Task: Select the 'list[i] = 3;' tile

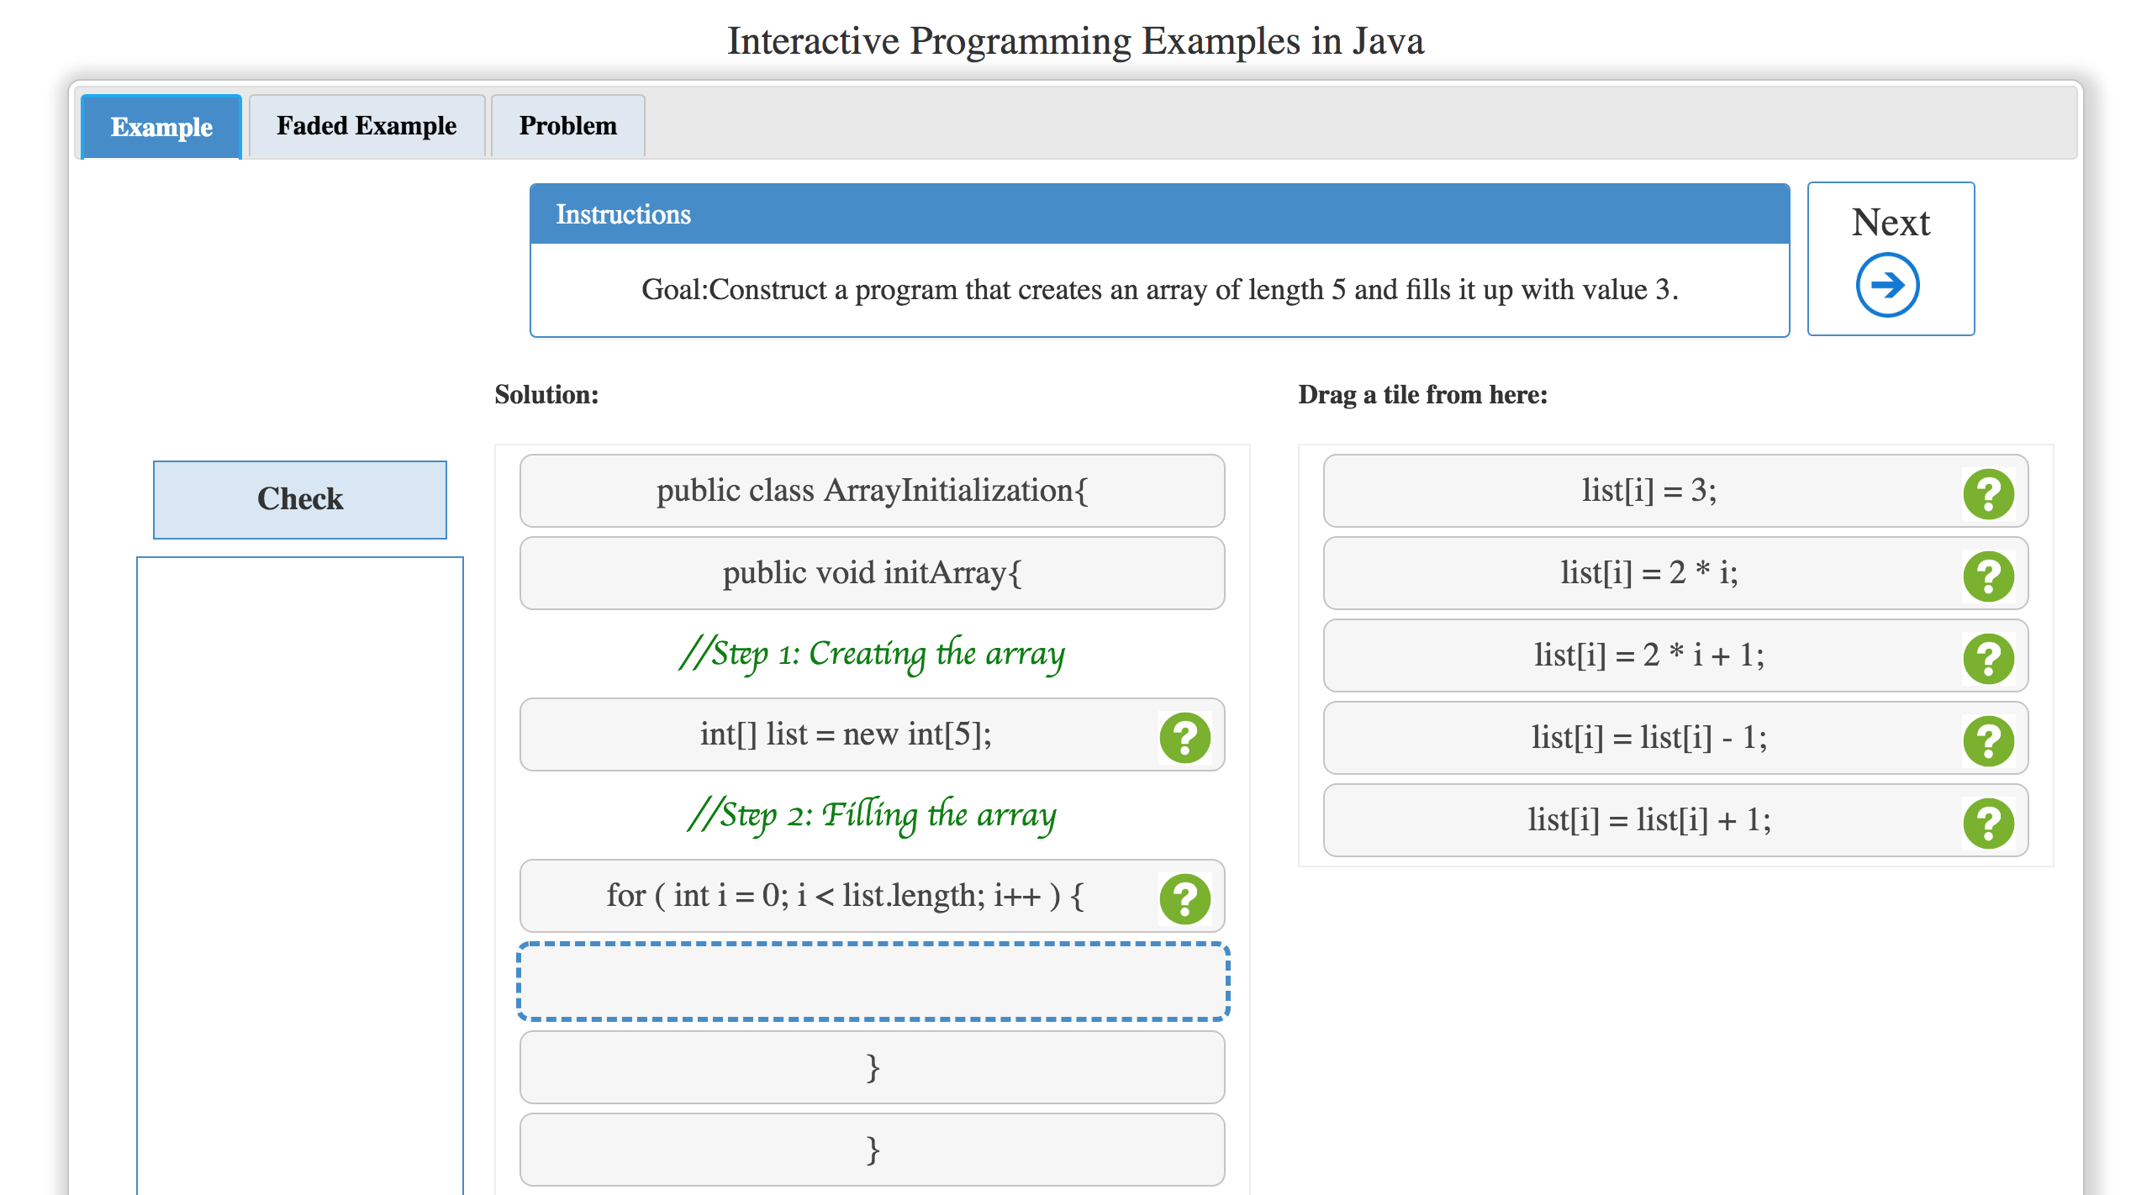Action: (1675, 491)
